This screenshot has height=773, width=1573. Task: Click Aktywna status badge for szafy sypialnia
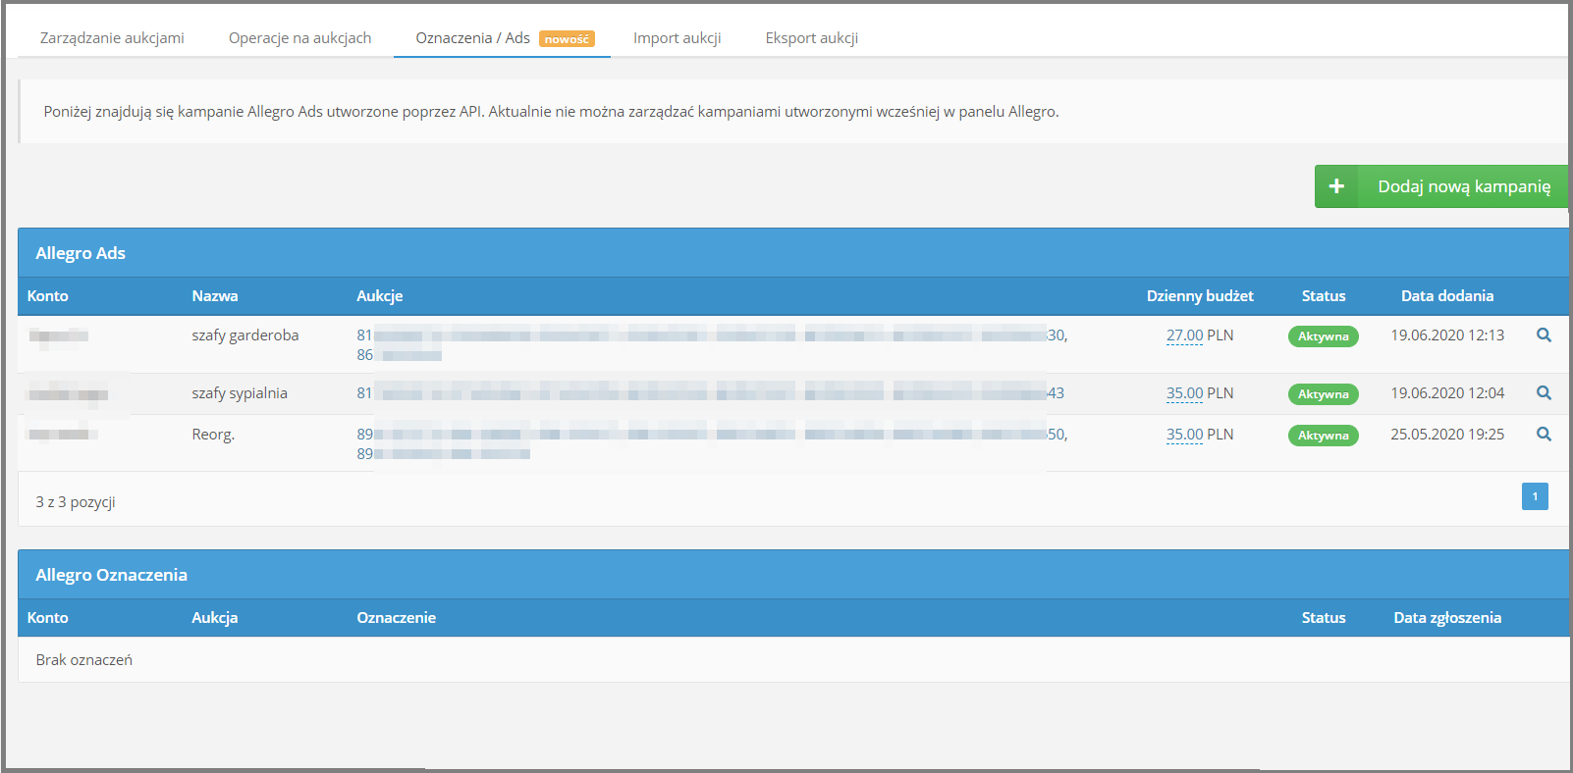coord(1324,394)
